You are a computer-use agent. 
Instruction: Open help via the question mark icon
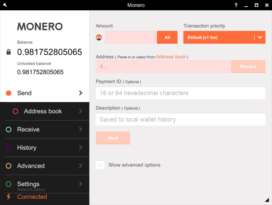(236, 5)
